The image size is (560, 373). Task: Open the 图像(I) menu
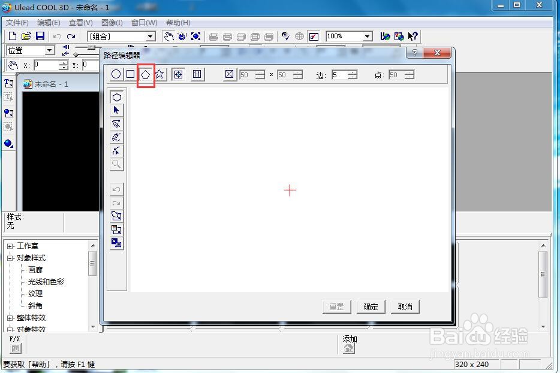coord(112,23)
